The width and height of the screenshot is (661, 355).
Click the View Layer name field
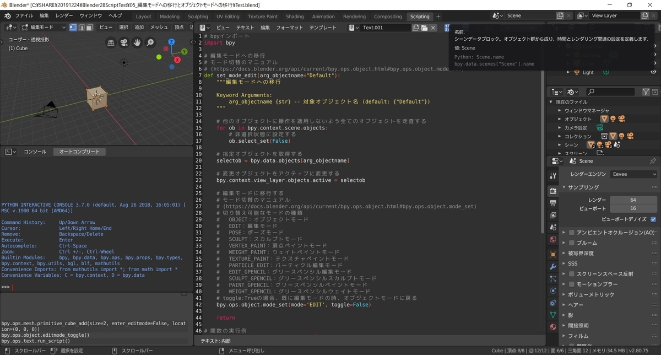pos(616,16)
